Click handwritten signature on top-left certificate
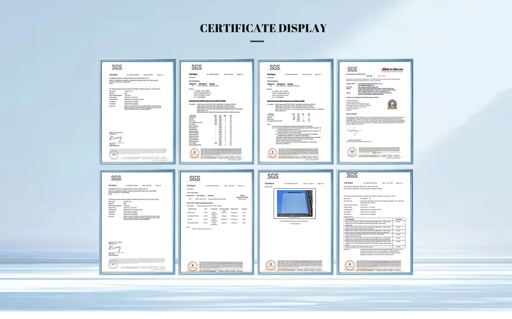The height and width of the screenshot is (319, 512). tap(116, 138)
